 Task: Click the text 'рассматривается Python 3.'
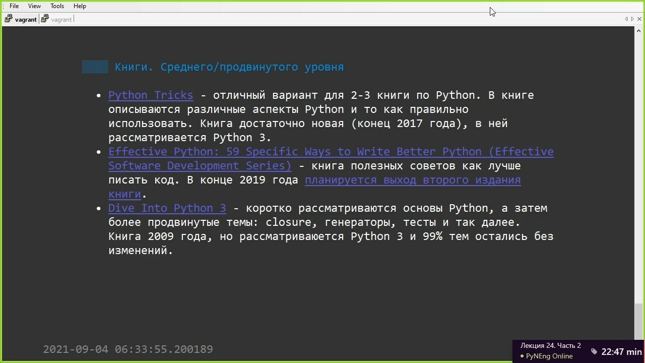(190, 138)
